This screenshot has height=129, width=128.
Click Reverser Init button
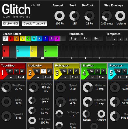(x=120, y=77)
